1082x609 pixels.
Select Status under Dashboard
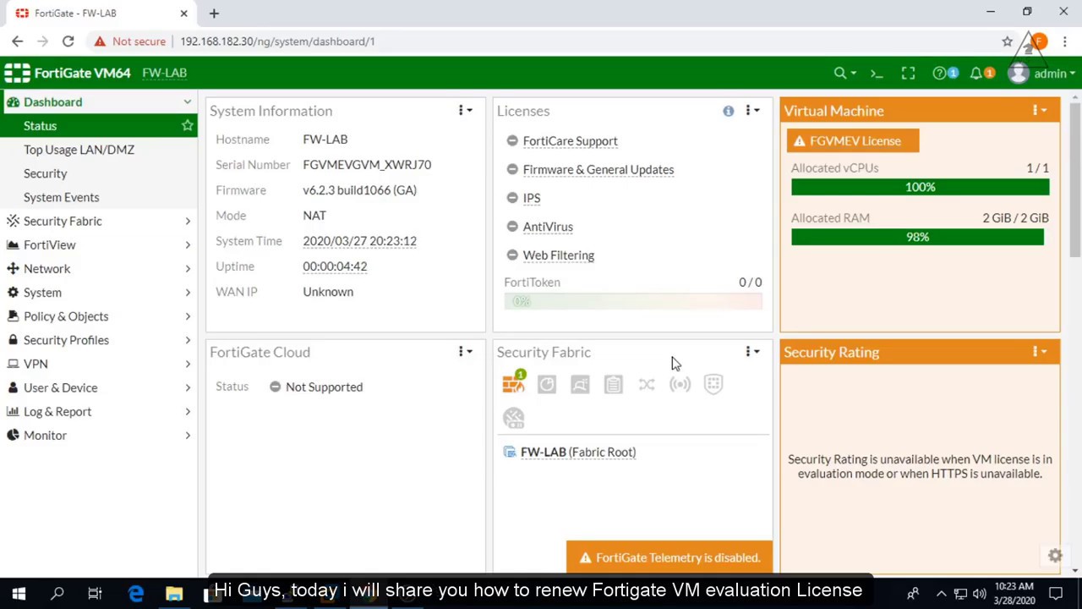tap(99, 125)
